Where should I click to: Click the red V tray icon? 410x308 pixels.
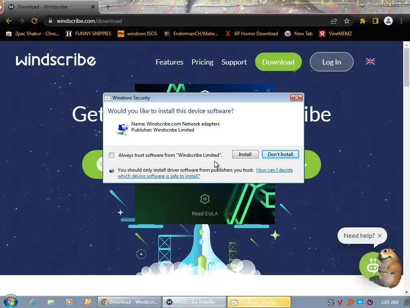tap(340, 302)
